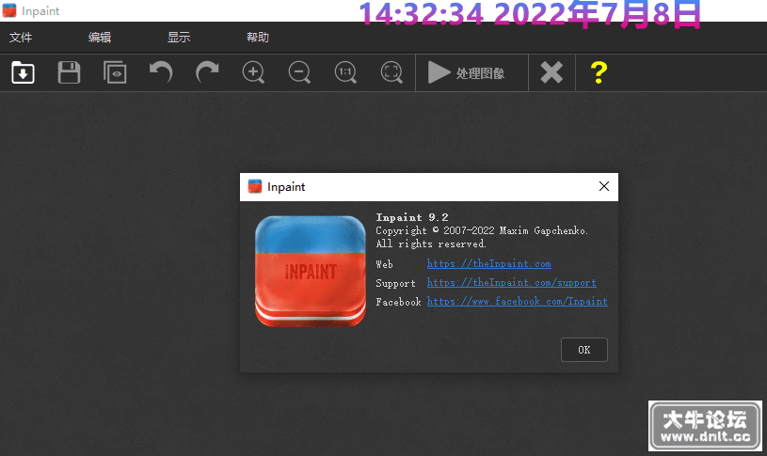Open the Facebook Inpaint page link

(x=517, y=302)
